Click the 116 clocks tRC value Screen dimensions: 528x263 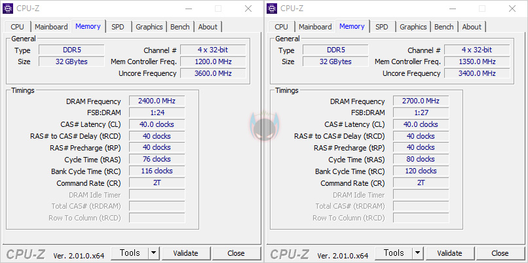[157, 171]
